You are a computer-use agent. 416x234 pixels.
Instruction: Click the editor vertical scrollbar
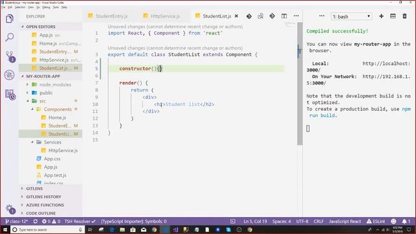300,84
